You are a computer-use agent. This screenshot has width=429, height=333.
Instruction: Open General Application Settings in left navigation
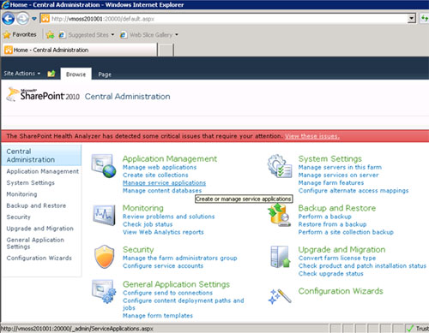(x=35, y=243)
